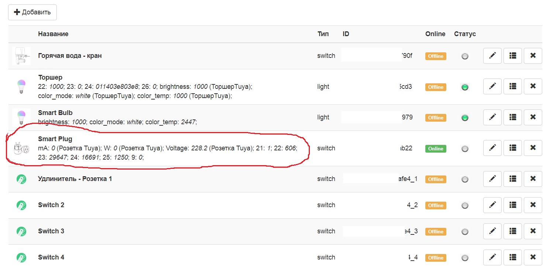Toggle the Smart Bulb status indicator

tap(465, 118)
